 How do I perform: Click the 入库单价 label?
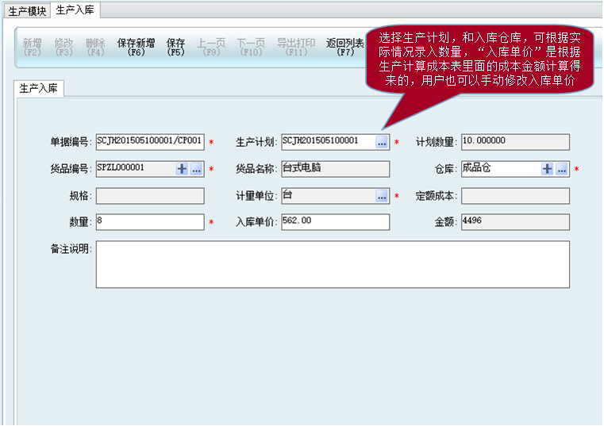click(x=256, y=222)
